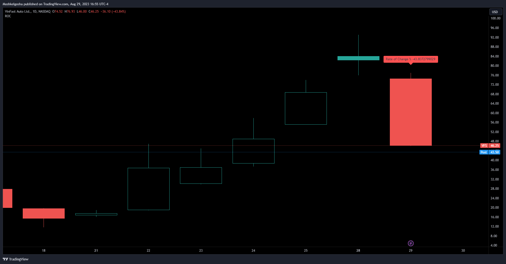Click the Post 43.50 price label
Image resolution: width=506 pixels, height=264 pixels.
click(x=490, y=152)
